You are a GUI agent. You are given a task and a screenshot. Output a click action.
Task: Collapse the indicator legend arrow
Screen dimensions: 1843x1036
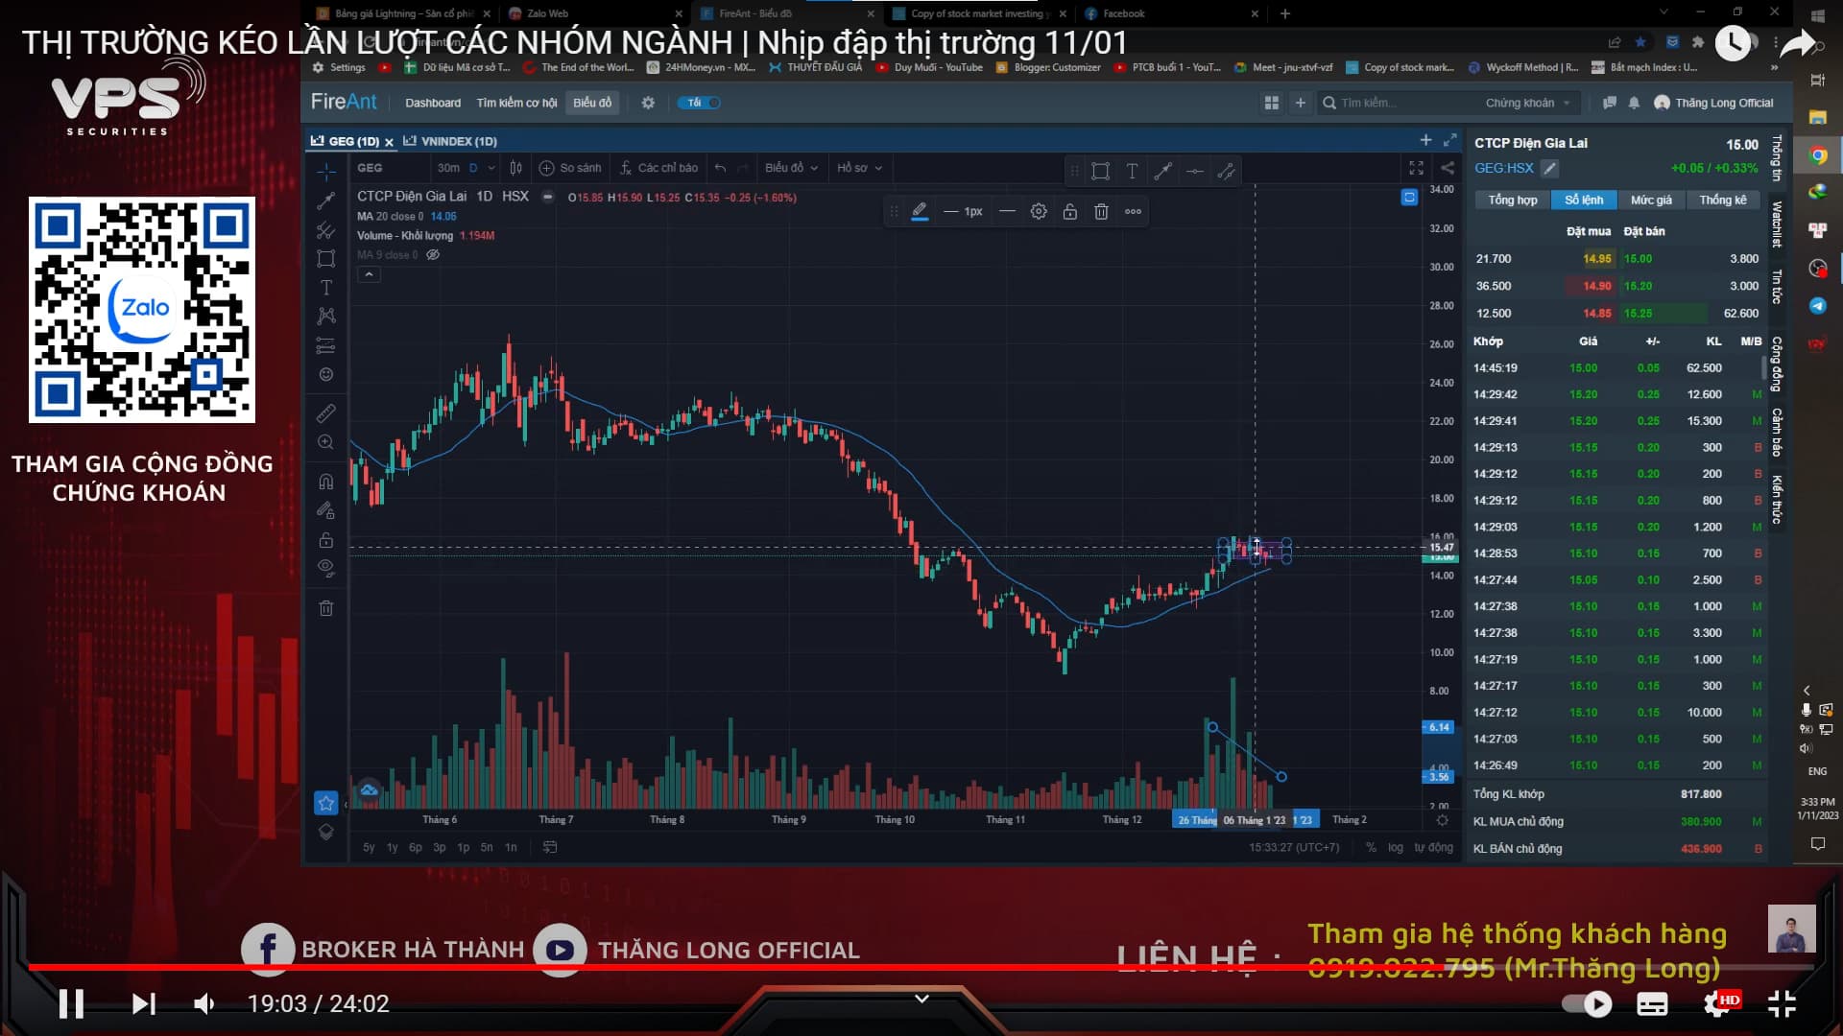point(369,274)
